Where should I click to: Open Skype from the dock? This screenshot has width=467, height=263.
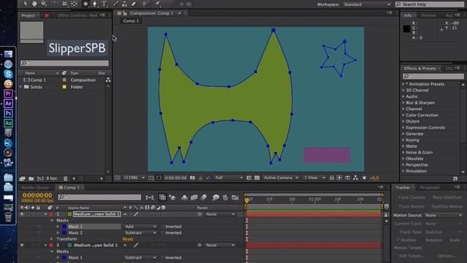click(x=8, y=74)
